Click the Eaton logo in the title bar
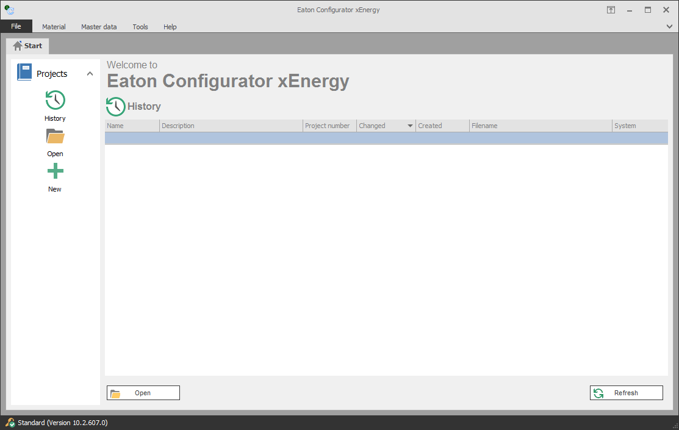 click(9, 9)
